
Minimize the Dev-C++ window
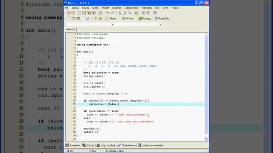pos(197,3)
